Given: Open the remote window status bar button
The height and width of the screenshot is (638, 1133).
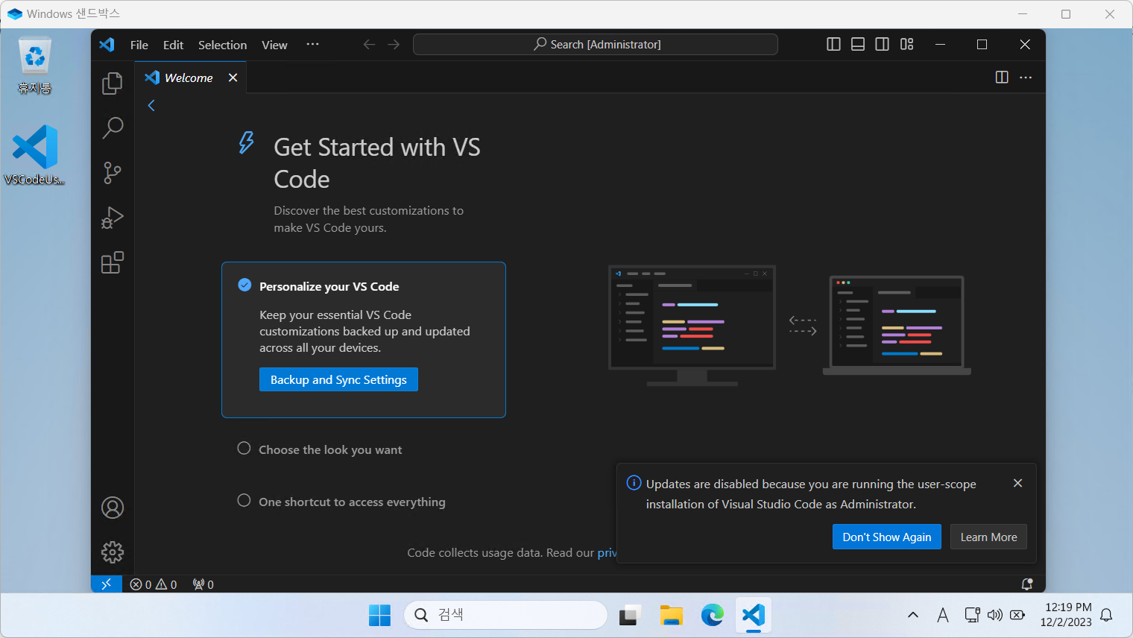Looking at the screenshot, I should click(106, 584).
